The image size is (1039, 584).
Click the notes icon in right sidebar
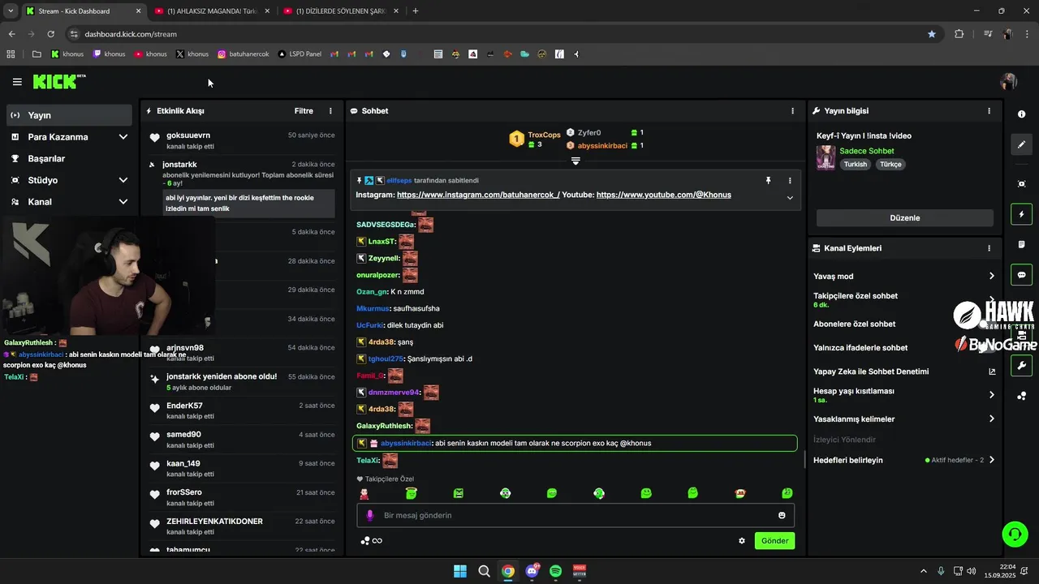[1021, 244]
